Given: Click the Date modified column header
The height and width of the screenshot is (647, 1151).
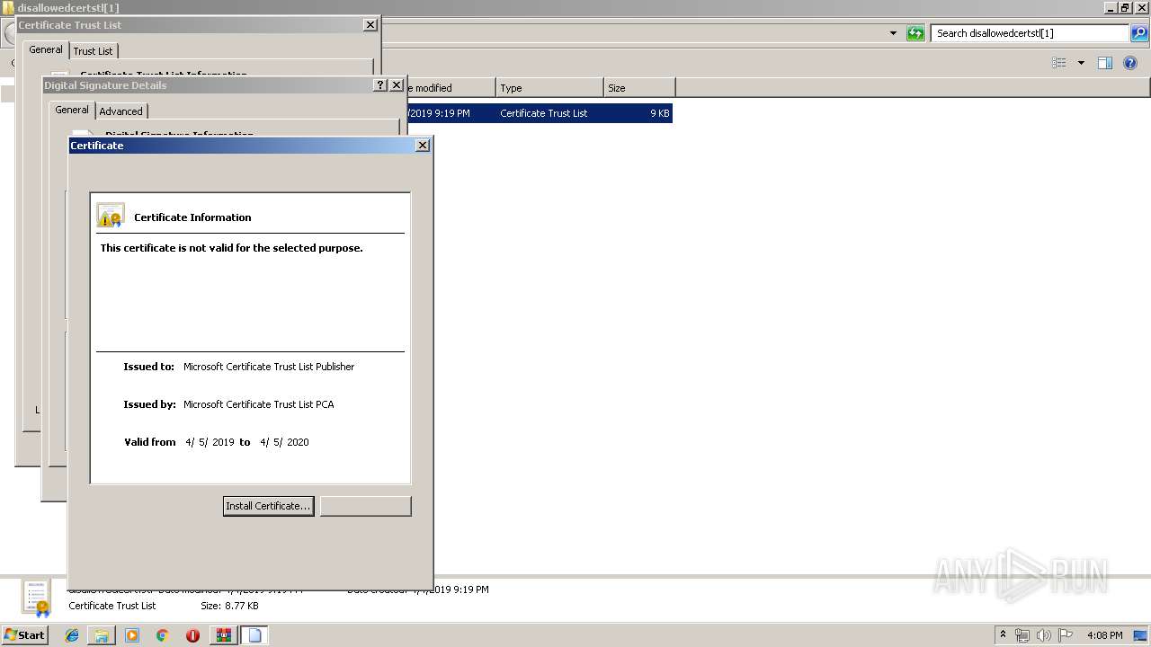Looking at the screenshot, I should (451, 88).
